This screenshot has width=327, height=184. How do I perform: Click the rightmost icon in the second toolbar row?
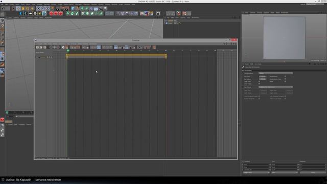[189, 14]
